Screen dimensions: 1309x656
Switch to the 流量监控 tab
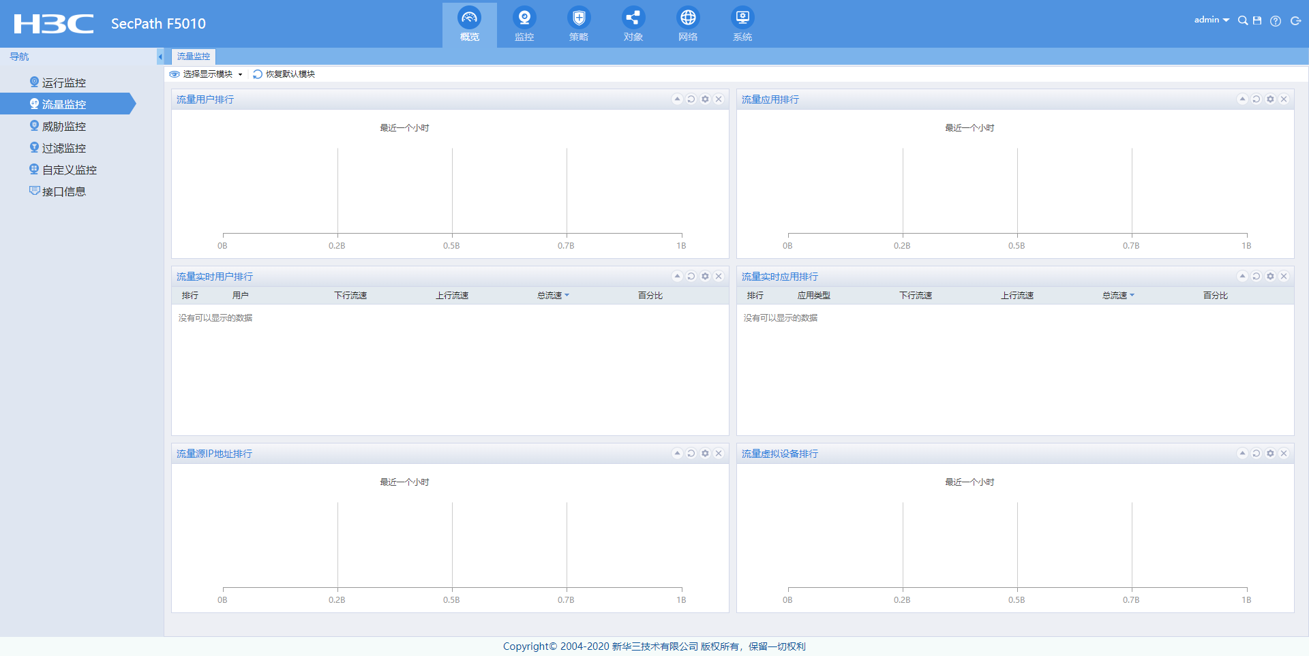pyautogui.click(x=194, y=57)
